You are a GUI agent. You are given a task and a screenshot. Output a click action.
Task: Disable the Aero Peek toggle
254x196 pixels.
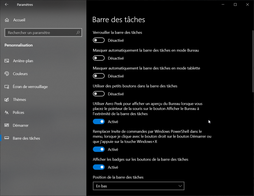pyautogui.click(x=99, y=122)
